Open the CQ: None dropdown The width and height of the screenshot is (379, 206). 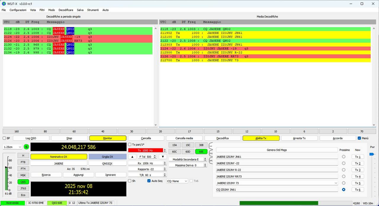(x=177, y=181)
